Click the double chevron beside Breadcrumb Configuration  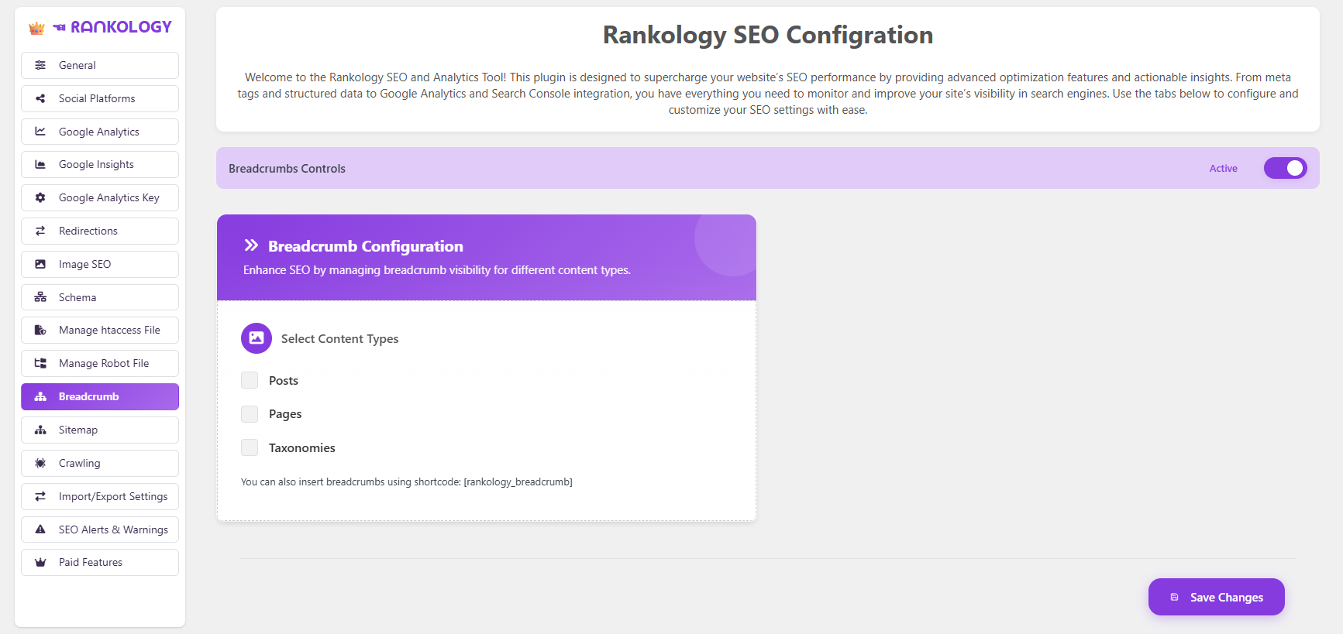click(251, 245)
